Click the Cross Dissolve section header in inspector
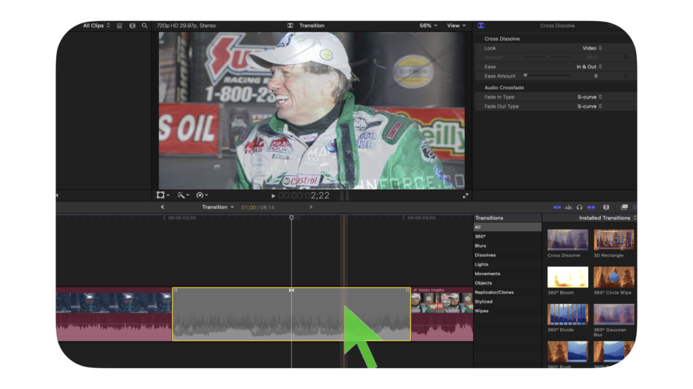The height and width of the screenshot is (389, 693). click(x=502, y=38)
